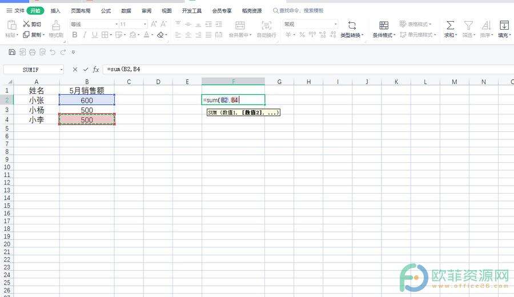Align text right
Screen dimensions: 514x297
(x=198, y=34)
